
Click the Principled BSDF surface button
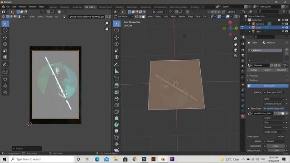coord(274,92)
